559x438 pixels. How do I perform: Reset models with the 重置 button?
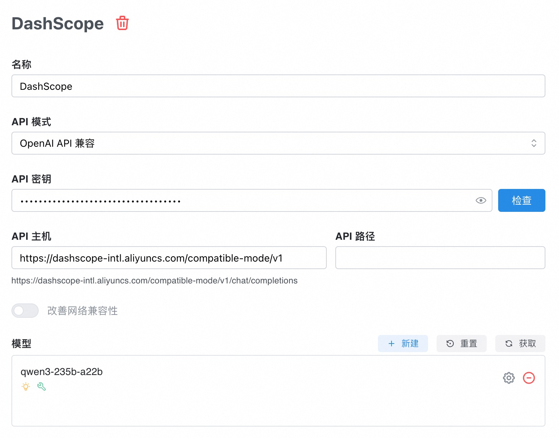(x=461, y=344)
